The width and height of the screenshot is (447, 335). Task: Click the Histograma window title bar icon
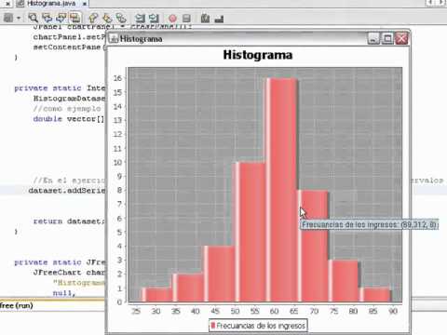[x=115, y=39]
